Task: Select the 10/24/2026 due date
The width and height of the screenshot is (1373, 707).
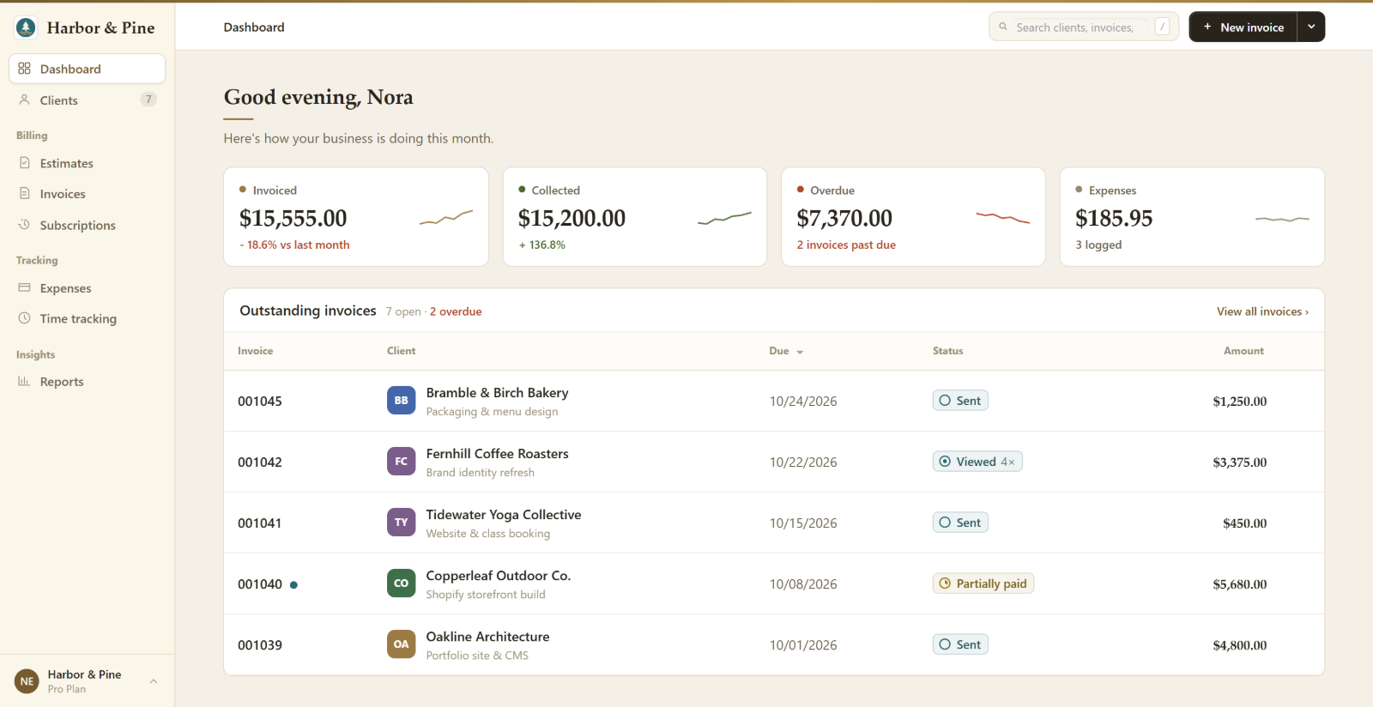Action: coord(803,402)
